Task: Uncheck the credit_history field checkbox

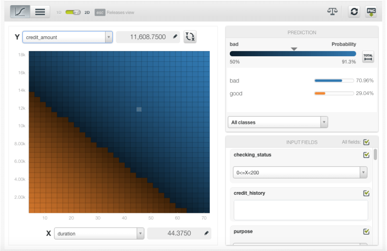Action: tap(366, 193)
